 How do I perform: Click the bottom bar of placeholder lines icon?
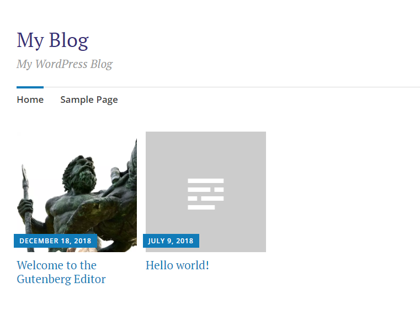(201, 207)
